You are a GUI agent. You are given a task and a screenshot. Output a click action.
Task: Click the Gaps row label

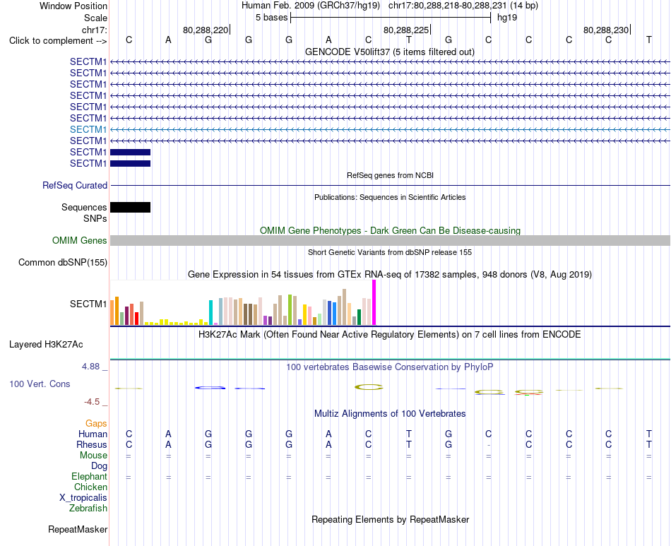[96, 423]
